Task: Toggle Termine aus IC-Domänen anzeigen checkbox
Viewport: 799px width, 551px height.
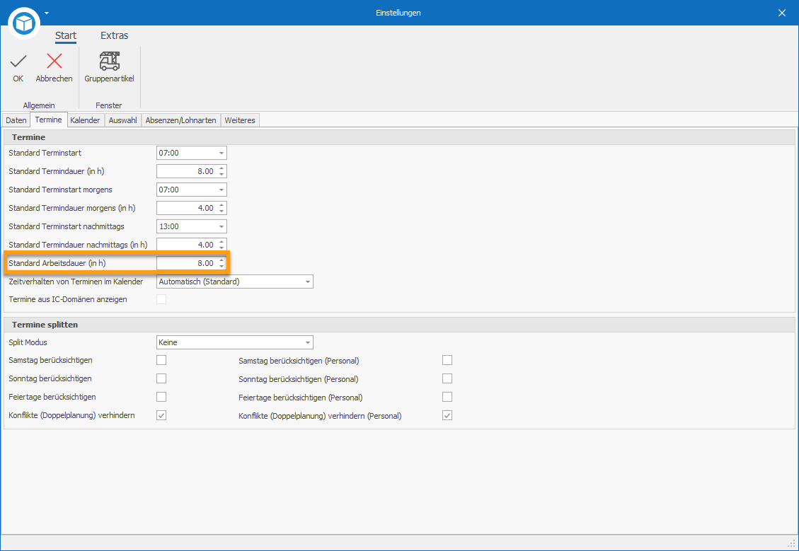Action: (161, 299)
